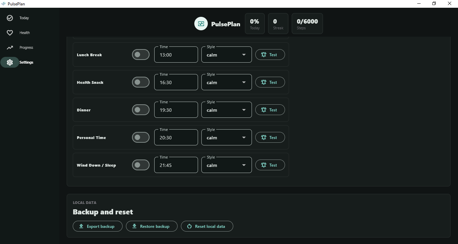The image size is (458, 244).
Task: Click the alarm bell icon for Personal Time
Action: coord(264,137)
